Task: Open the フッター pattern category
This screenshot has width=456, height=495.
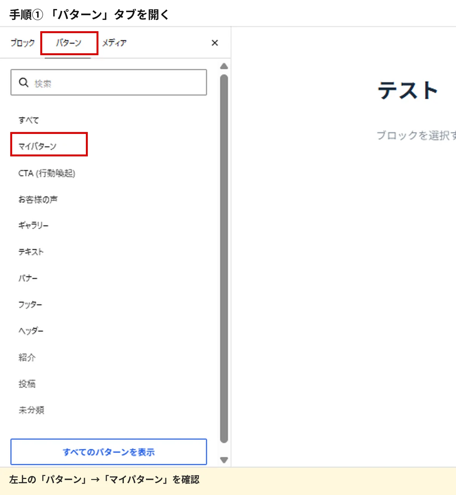Action: [30, 305]
